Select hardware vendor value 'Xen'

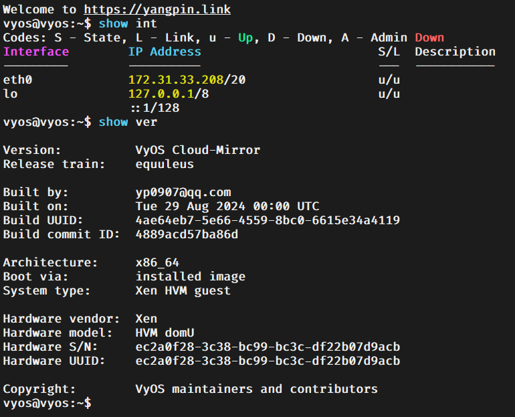point(146,319)
